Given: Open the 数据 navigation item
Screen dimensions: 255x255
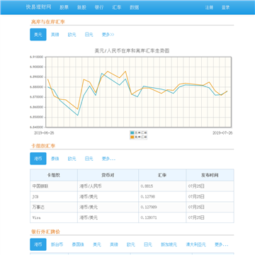Looking at the screenshot, I should (134, 7).
